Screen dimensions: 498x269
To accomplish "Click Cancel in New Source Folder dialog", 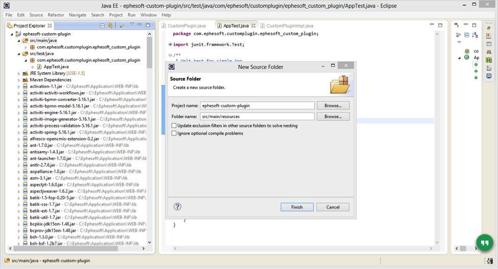I will click(333, 207).
